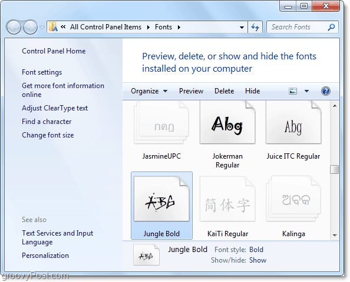Image resolution: width=350 pixels, height=282 pixels.
Task: Click the refresh button beside address bar
Action: tap(255, 27)
